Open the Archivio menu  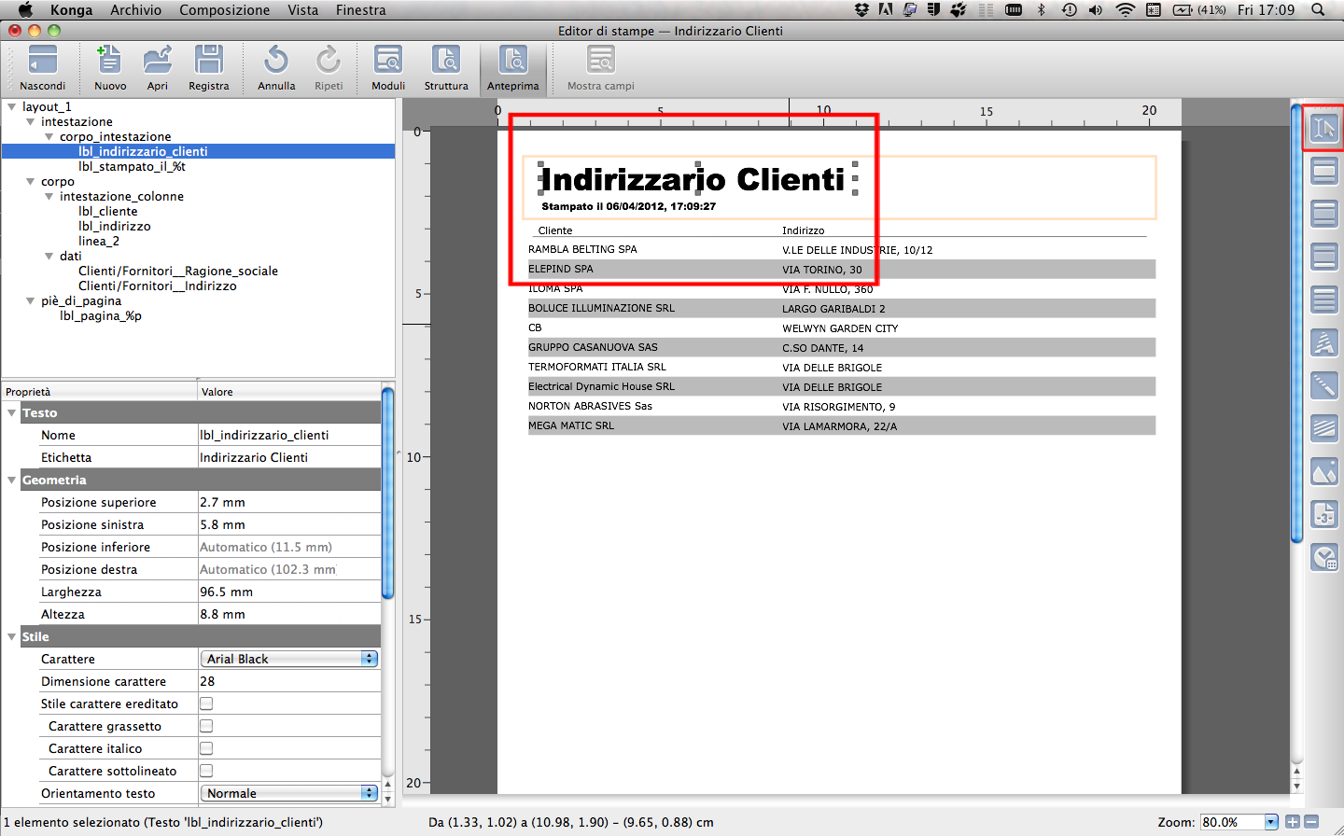click(x=135, y=10)
